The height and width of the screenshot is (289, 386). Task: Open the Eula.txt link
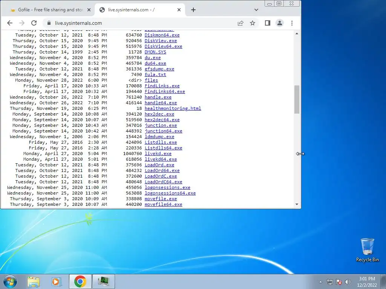tap(155, 75)
